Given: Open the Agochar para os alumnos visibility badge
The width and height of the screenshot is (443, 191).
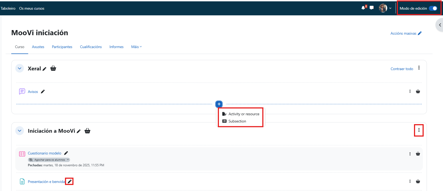Looking at the screenshot, I should point(49,160).
